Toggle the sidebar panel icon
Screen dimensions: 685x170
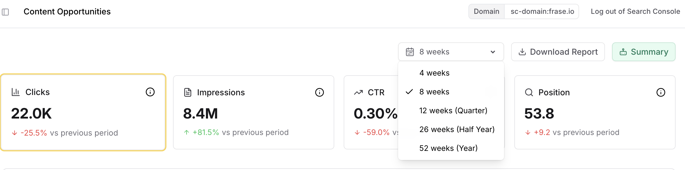[5, 12]
